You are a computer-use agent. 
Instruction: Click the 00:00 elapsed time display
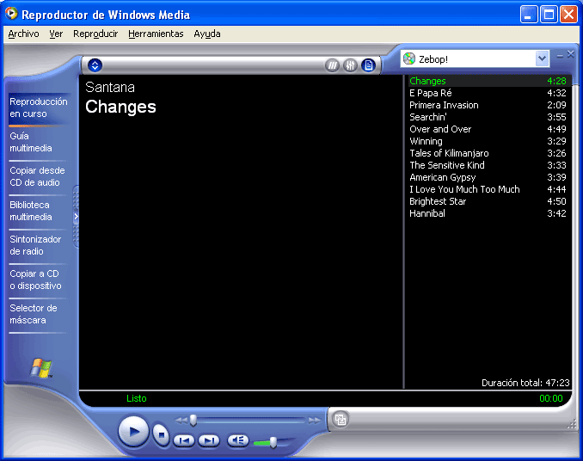[551, 398]
